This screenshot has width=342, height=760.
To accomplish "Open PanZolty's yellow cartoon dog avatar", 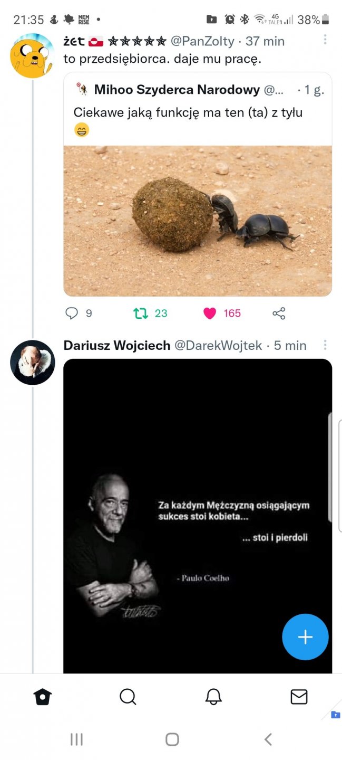I will 32,55.
